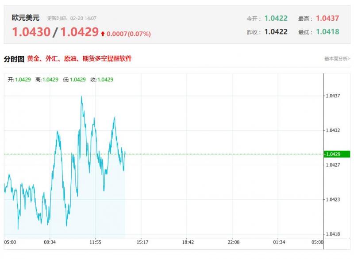The image size is (354, 259).
Task: Click the update time 02-20 14:07
Action: (83, 18)
